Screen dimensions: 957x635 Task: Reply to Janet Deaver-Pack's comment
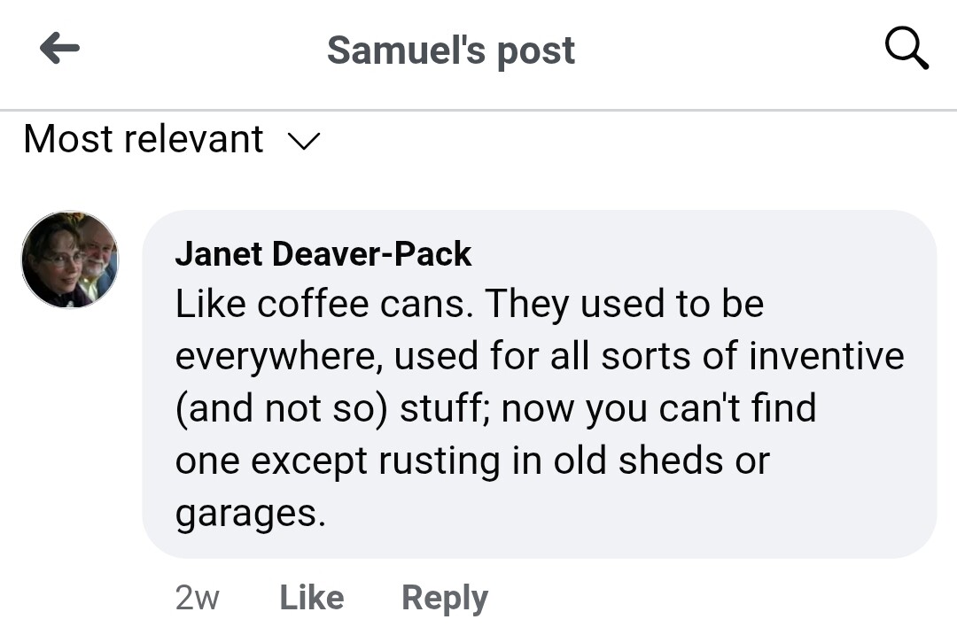click(444, 598)
